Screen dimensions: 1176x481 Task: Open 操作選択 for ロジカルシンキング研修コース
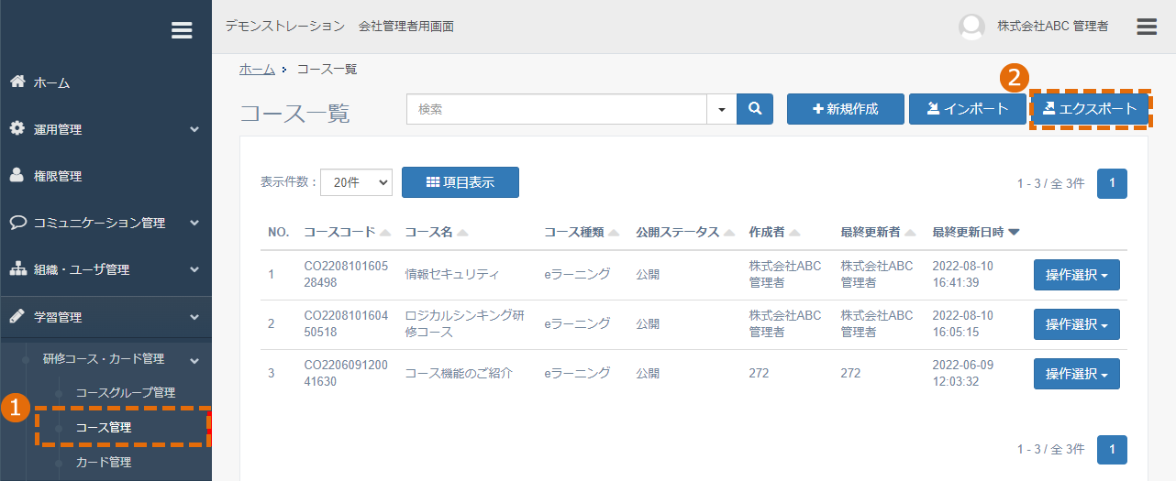point(1076,324)
